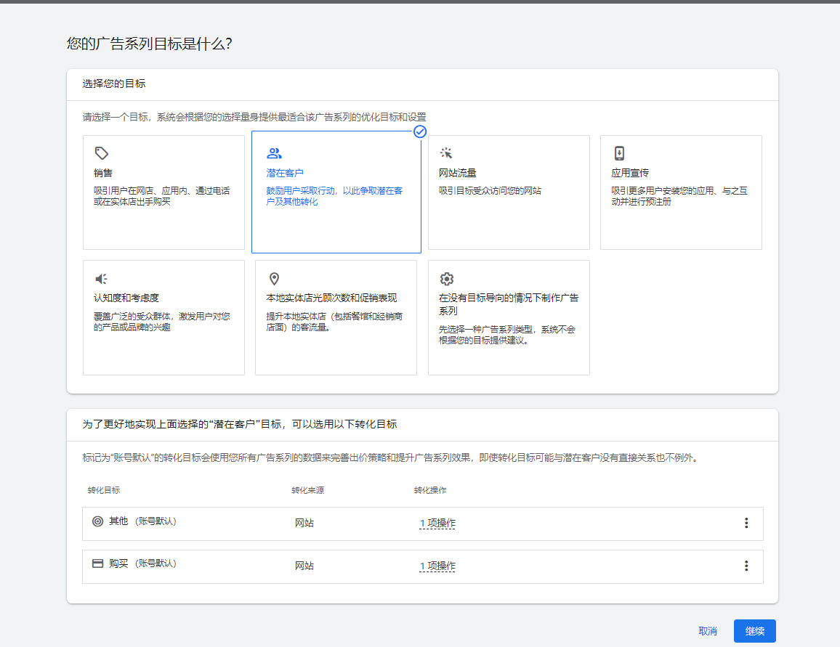Click the note starting 标记为“账号默认”的转化目标
This screenshot has width=840, height=647.
pos(390,458)
